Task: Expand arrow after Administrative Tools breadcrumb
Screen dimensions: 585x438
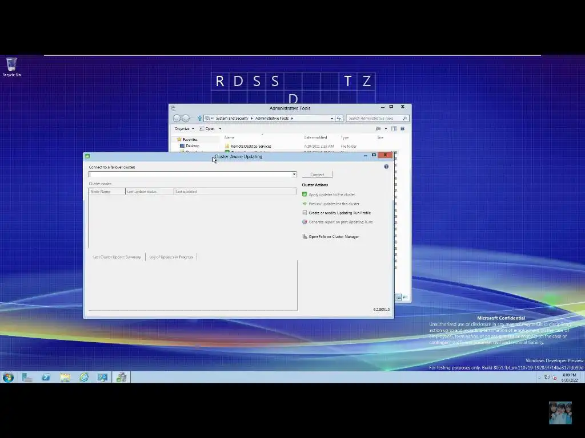Action: 292,119
